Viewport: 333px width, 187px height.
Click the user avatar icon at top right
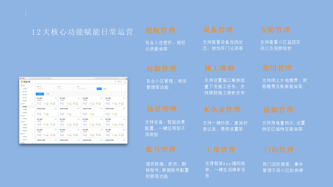tap(125, 82)
